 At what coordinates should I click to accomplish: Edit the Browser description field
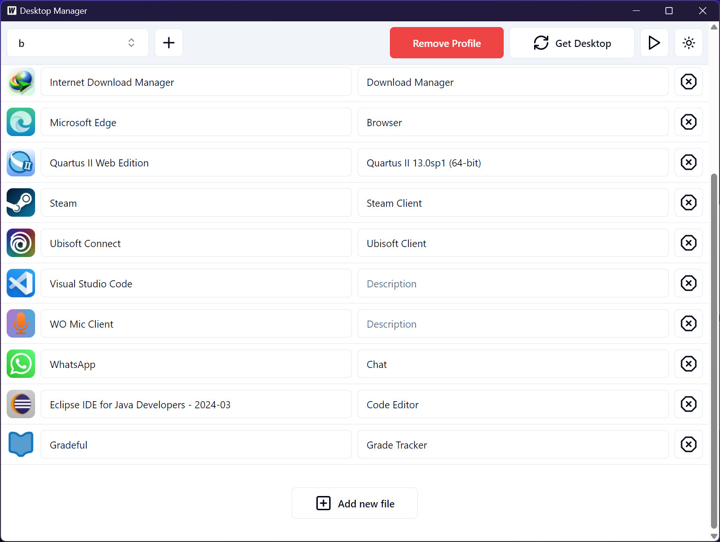(513, 122)
